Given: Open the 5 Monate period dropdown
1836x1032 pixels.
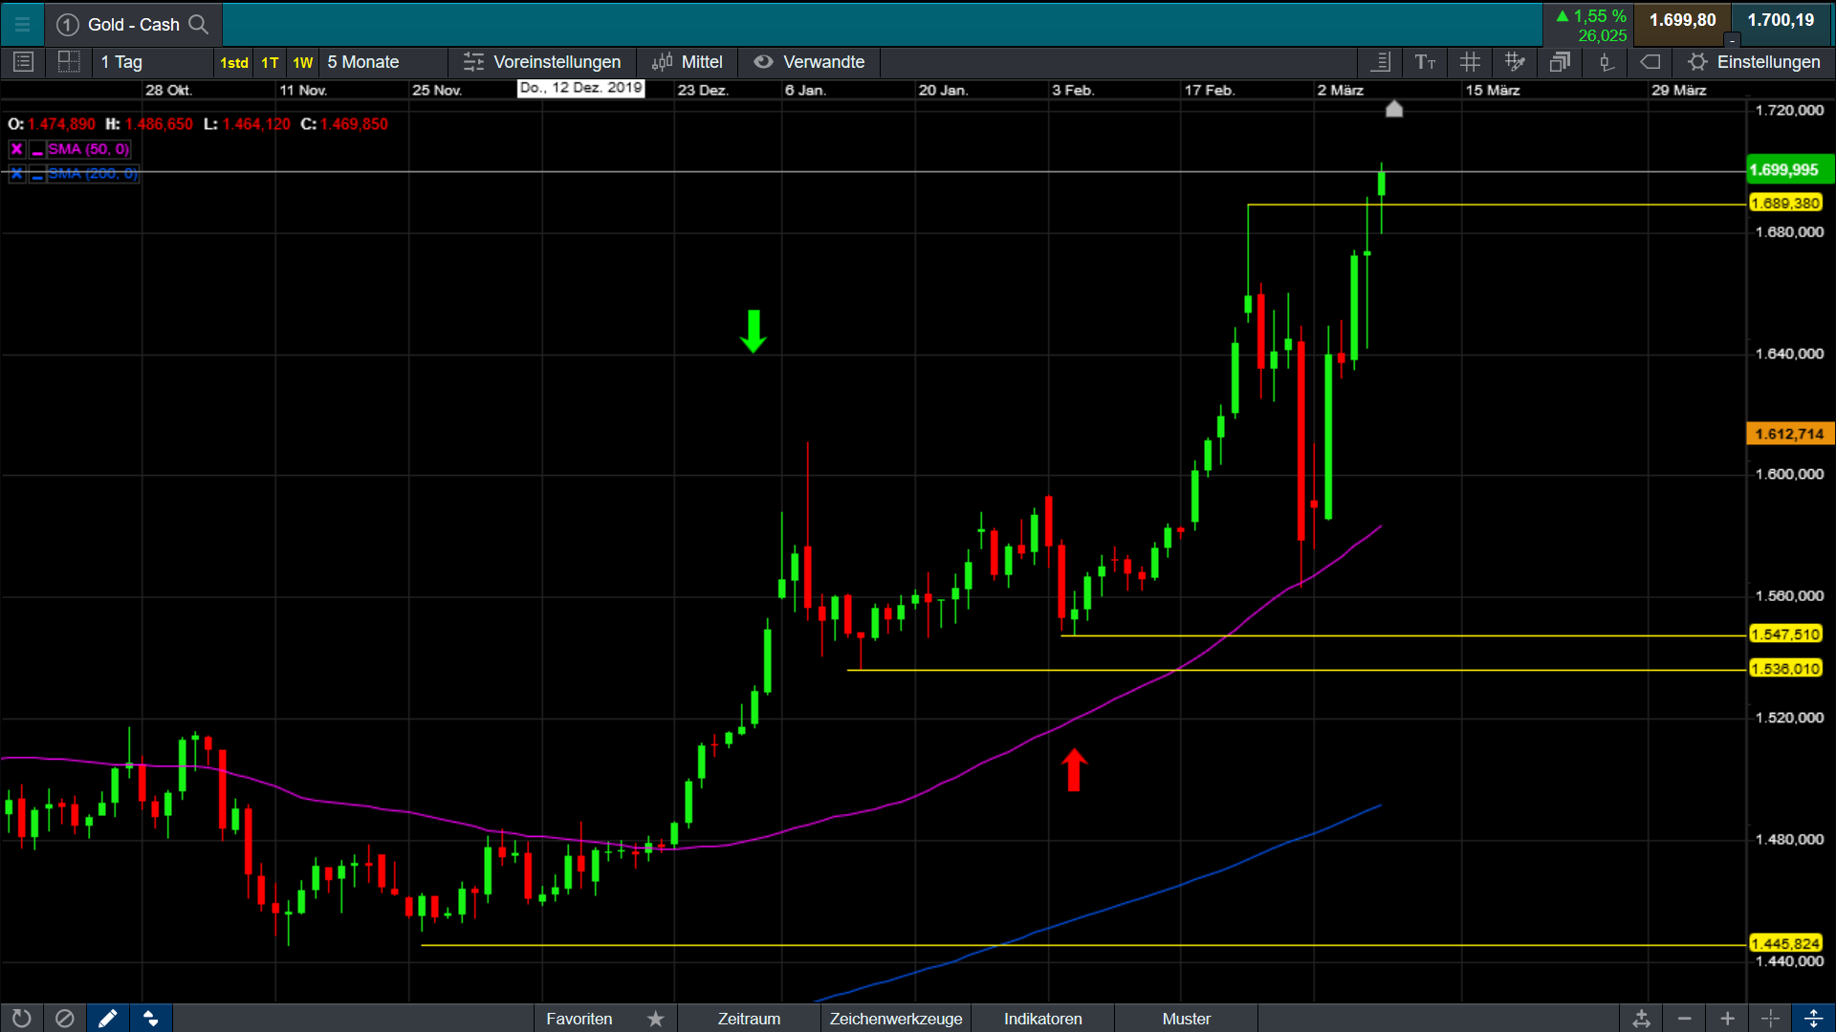Looking at the screenshot, I should tap(363, 62).
